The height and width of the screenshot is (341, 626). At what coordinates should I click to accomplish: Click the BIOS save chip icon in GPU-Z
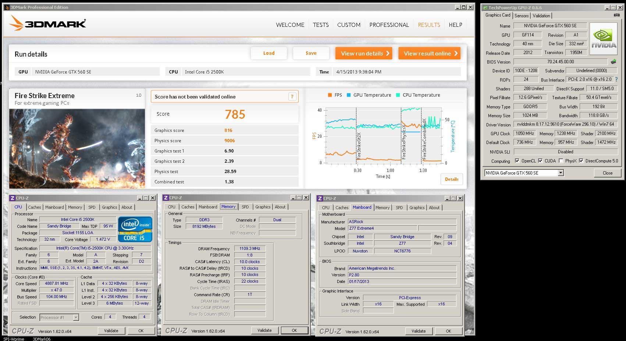pos(613,62)
